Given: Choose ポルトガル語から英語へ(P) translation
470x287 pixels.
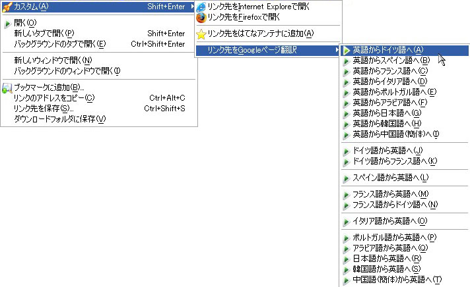Looking at the screenshot, I should tap(405, 238).
